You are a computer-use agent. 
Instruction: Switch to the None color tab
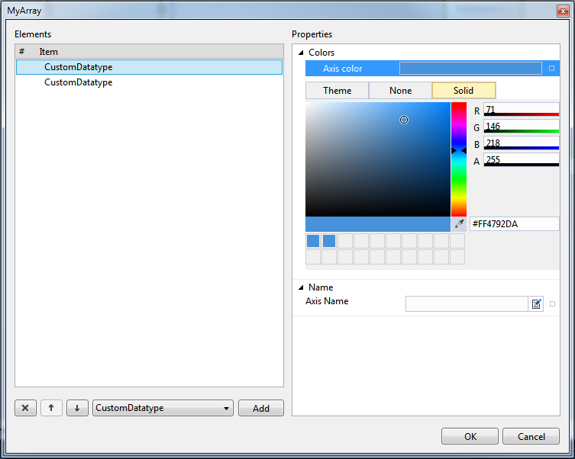coord(400,91)
